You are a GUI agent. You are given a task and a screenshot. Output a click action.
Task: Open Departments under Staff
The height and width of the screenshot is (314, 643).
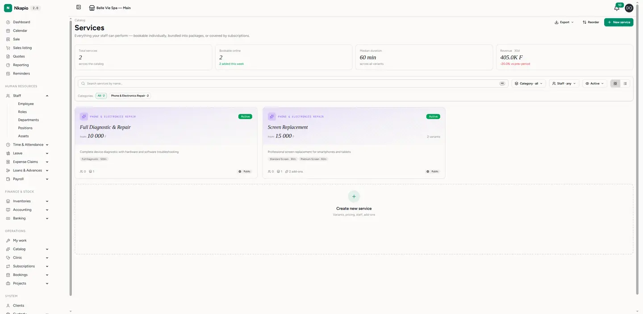click(28, 120)
